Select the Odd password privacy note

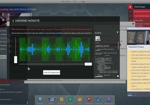point(140,80)
